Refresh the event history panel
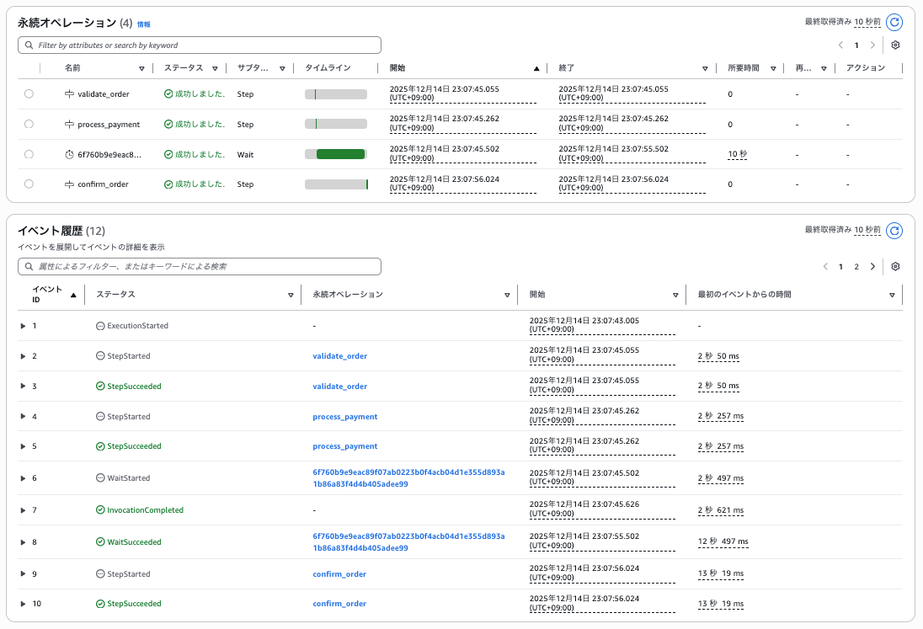Image resolution: width=923 pixels, height=629 pixels. 894,230
